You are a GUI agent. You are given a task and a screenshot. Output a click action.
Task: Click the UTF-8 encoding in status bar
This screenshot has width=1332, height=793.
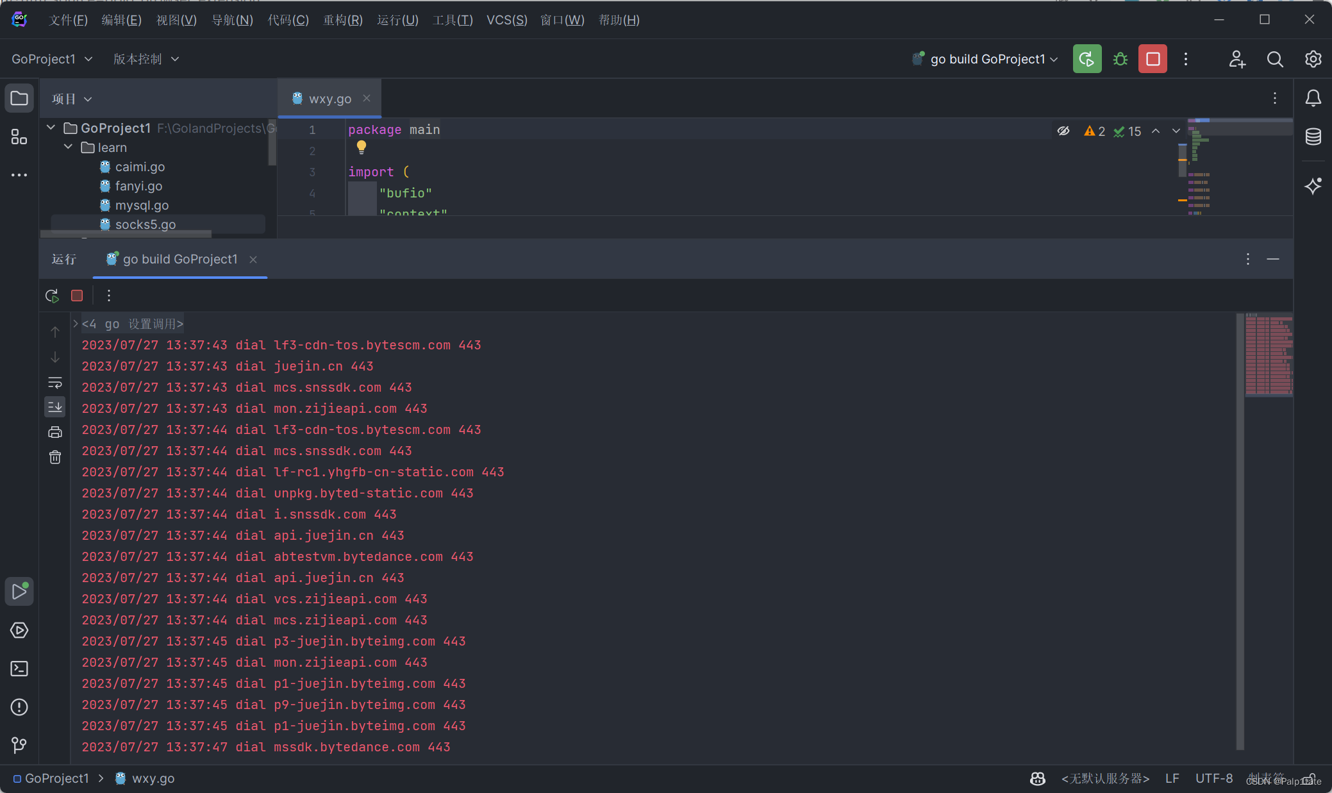pyautogui.click(x=1213, y=778)
